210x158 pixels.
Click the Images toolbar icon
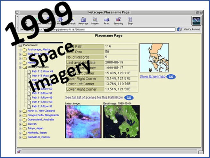[95, 20]
